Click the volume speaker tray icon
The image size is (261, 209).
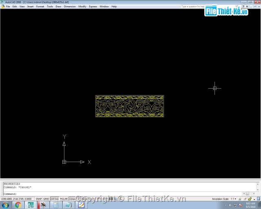coord(230,205)
